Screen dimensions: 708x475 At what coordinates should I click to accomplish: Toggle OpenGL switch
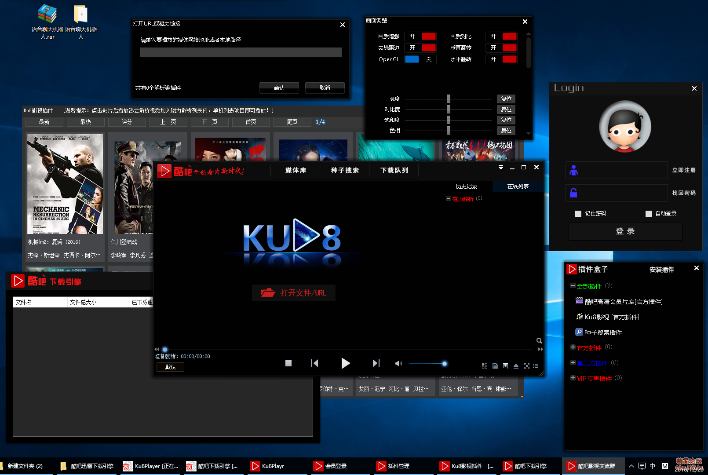tap(420, 59)
